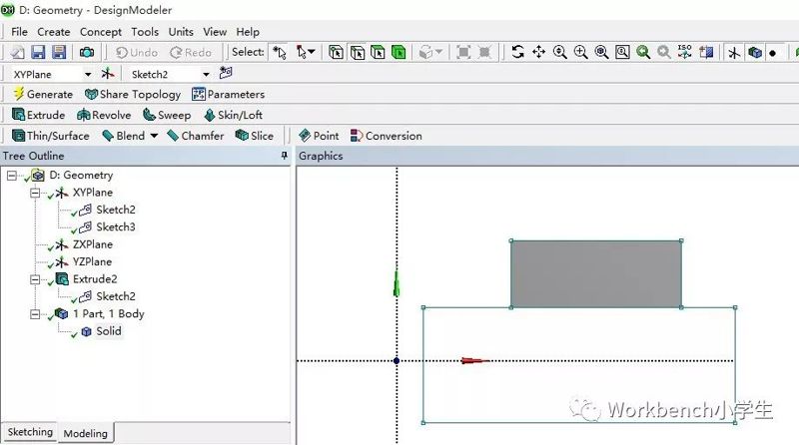Pin the Tree Outline panel
Screen dimensions: 799x445
(x=285, y=156)
